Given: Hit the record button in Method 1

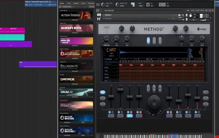Looking at the screenshot, I should pyautogui.click(x=160, y=88).
